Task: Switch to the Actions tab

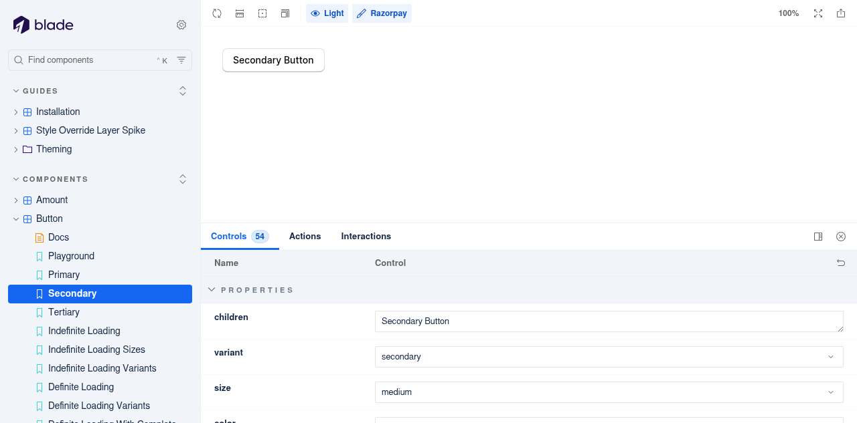Action: (x=305, y=237)
